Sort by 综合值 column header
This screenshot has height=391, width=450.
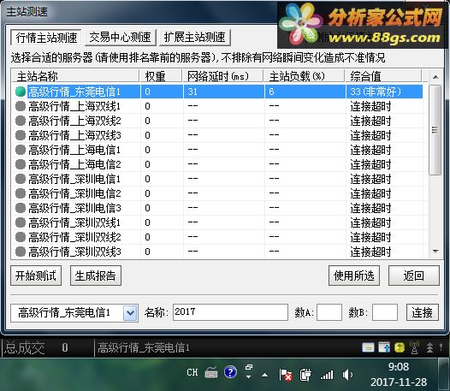tap(383, 76)
